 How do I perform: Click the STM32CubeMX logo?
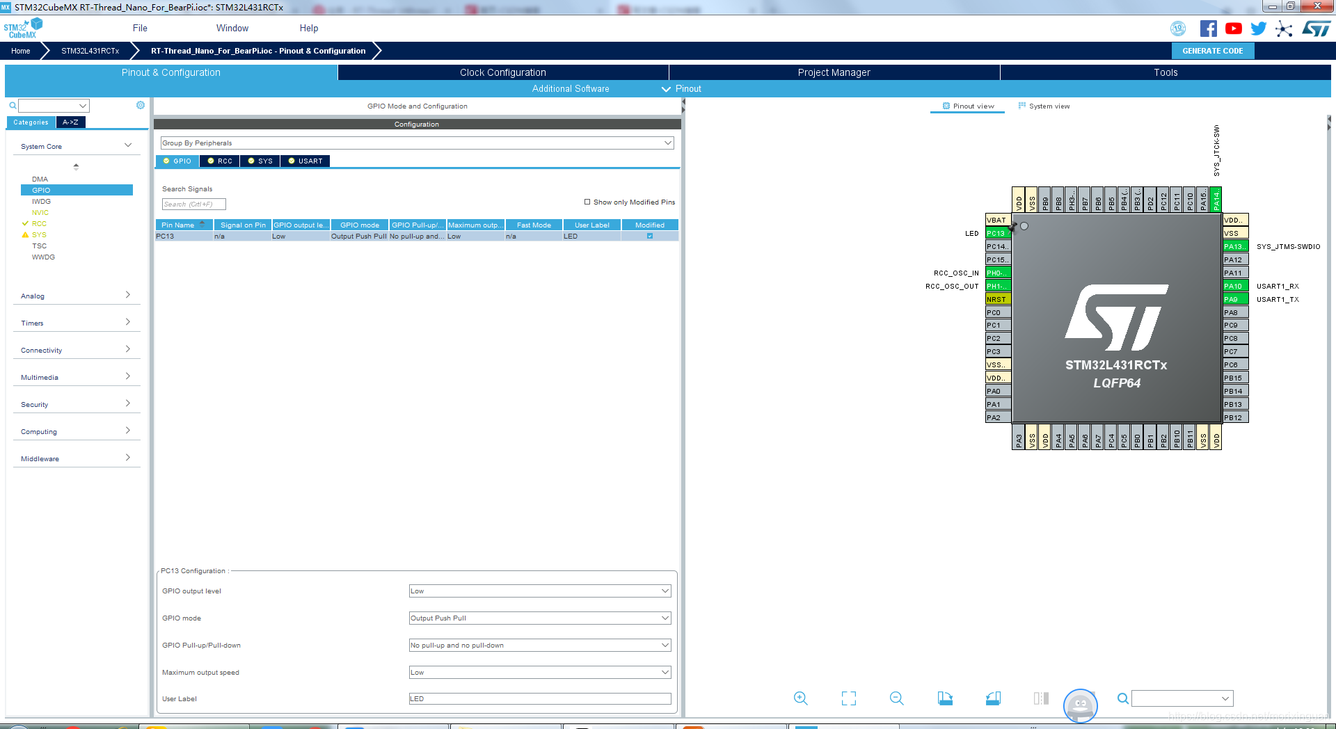pos(23,29)
